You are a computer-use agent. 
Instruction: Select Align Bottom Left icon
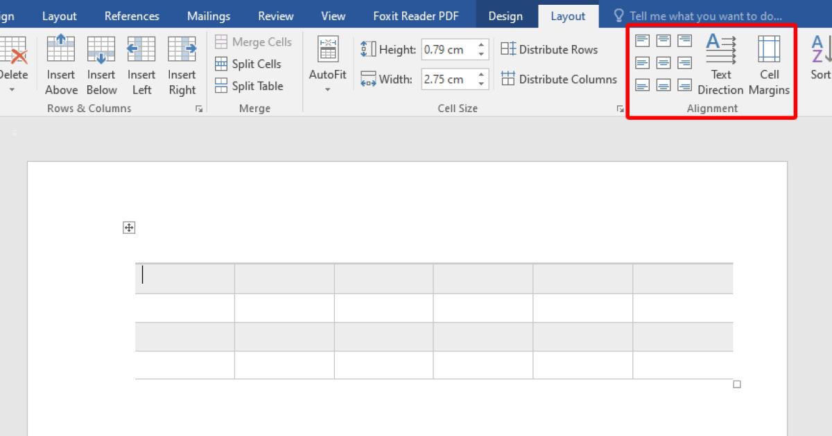(x=643, y=86)
